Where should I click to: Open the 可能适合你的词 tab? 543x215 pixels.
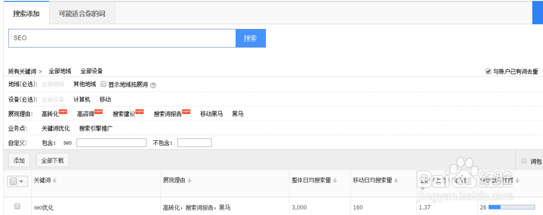(x=82, y=14)
